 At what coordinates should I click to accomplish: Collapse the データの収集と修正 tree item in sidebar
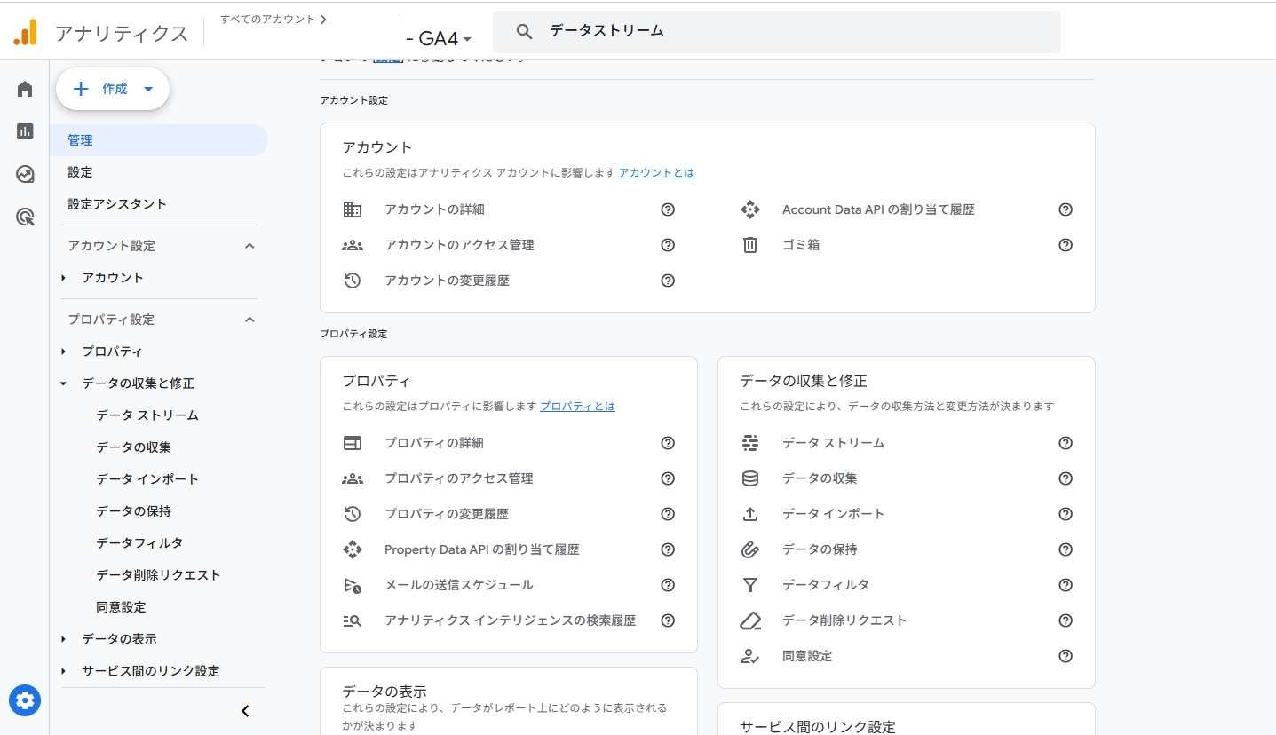[64, 383]
